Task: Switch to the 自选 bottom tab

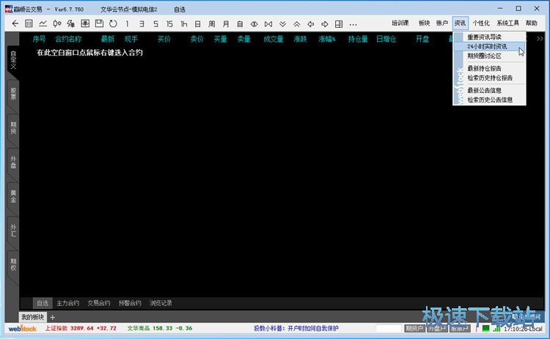Action: (43, 303)
